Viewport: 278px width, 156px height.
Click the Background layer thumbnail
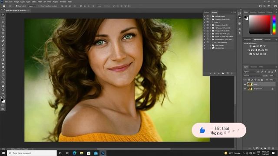click(x=250, y=89)
